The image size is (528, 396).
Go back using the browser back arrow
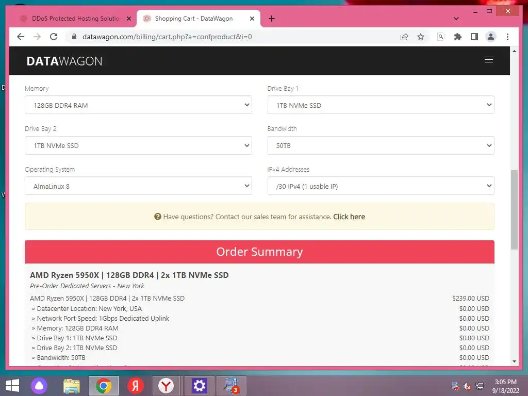[21, 37]
